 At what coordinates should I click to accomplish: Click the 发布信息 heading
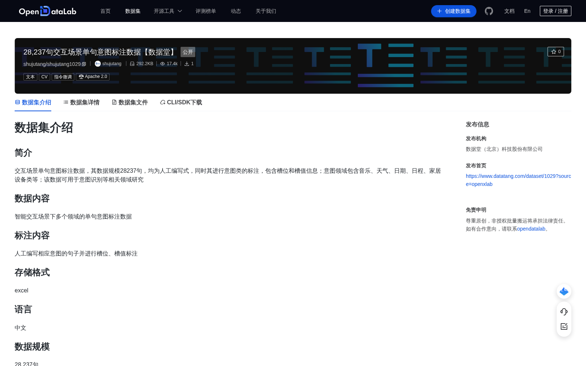[478, 124]
